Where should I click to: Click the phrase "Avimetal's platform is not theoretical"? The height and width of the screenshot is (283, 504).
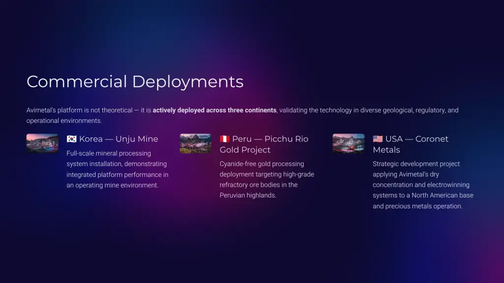(x=79, y=110)
